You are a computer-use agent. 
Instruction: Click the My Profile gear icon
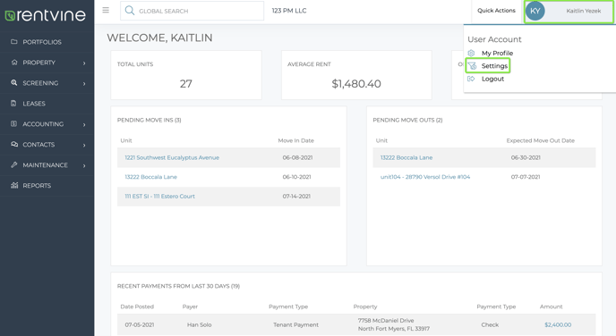click(x=472, y=53)
